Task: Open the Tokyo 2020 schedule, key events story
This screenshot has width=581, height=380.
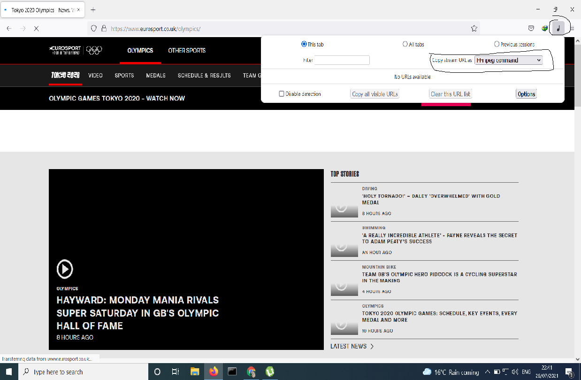Action: [439, 317]
